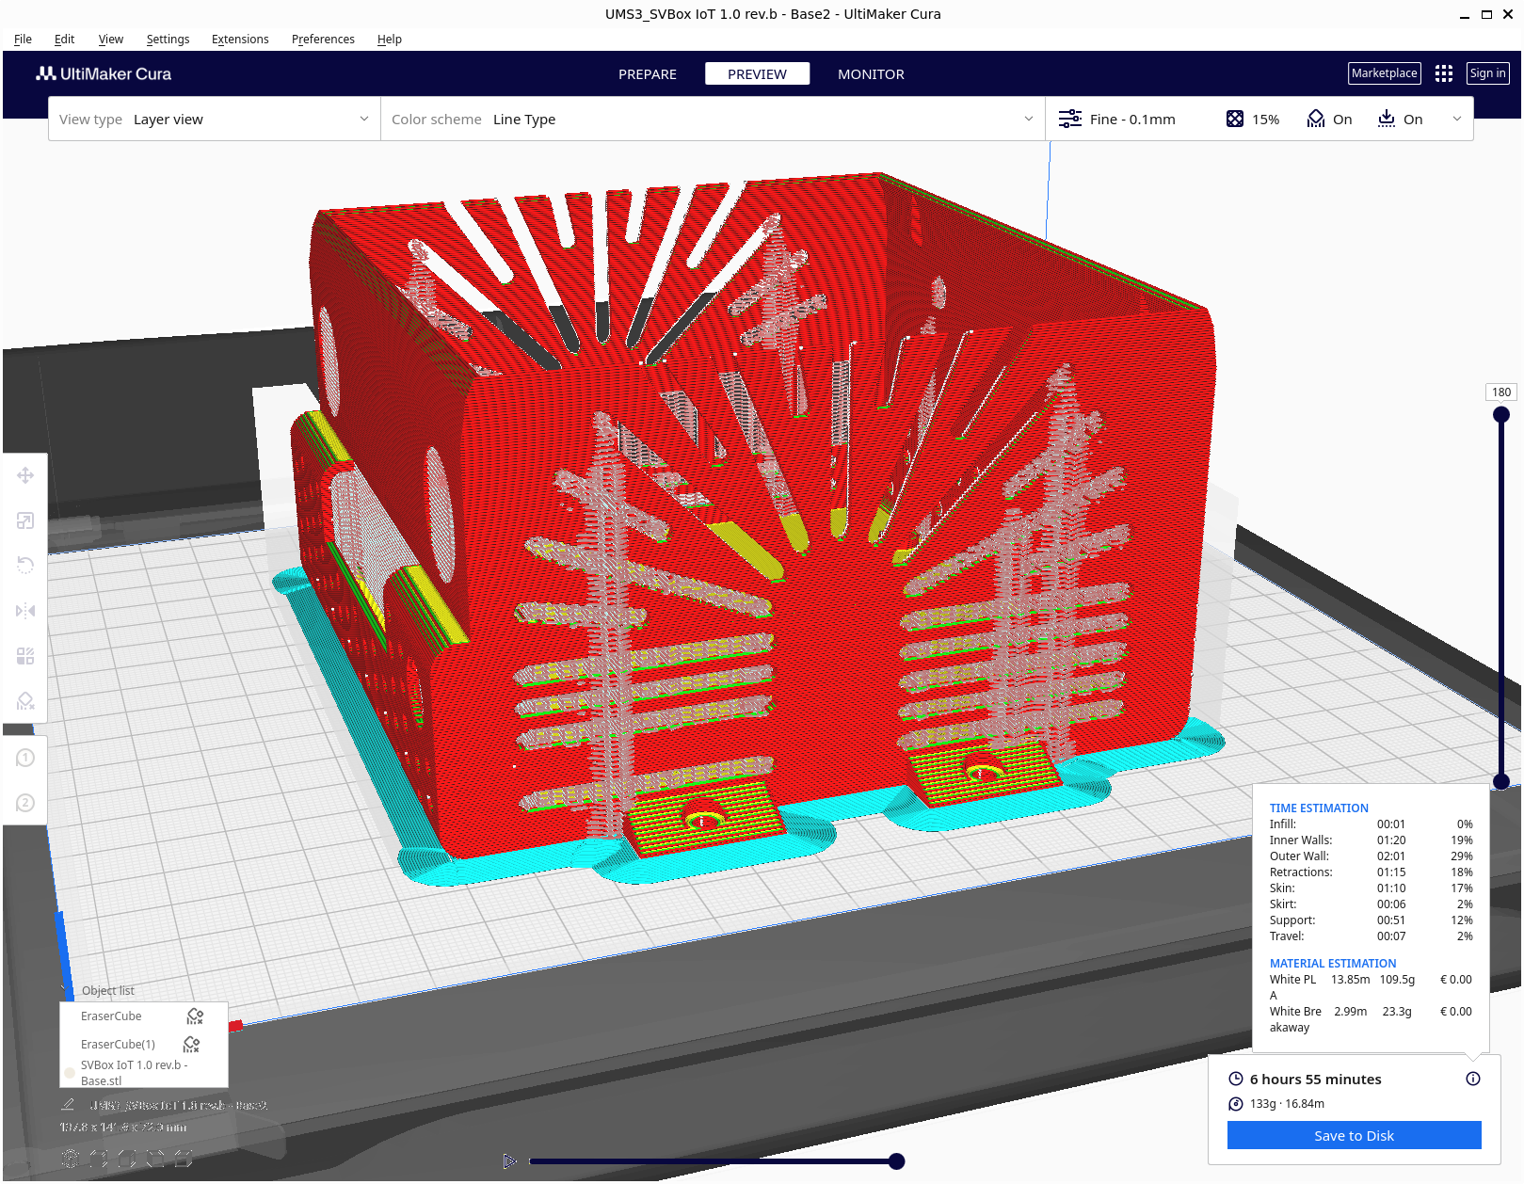Click the infill 15% icon
This screenshot has width=1524, height=1184.
click(1235, 119)
